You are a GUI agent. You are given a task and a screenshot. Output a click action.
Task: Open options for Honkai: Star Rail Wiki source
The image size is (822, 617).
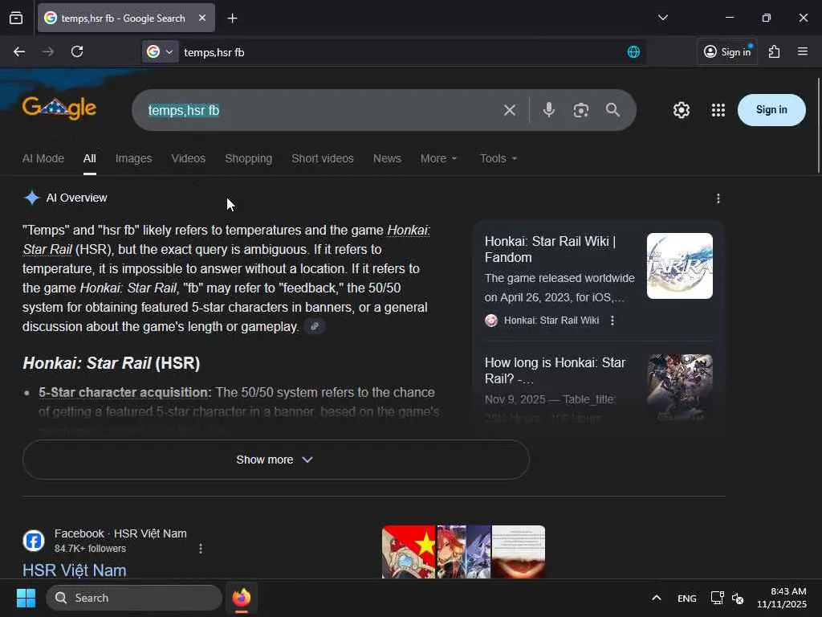click(x=612, y=321)
